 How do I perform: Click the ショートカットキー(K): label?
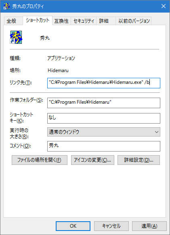coord(21,117)
